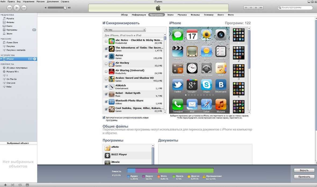Switch to the Телешоу tab
317x187 pixels.
pos(209,15)
